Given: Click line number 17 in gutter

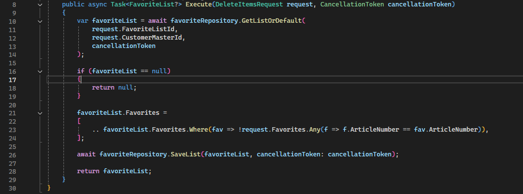Looking at the screenshot, I should (x=12, y=80).
